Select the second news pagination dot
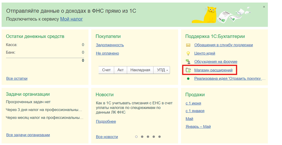282x145 pixels. (x=142, y=137)
